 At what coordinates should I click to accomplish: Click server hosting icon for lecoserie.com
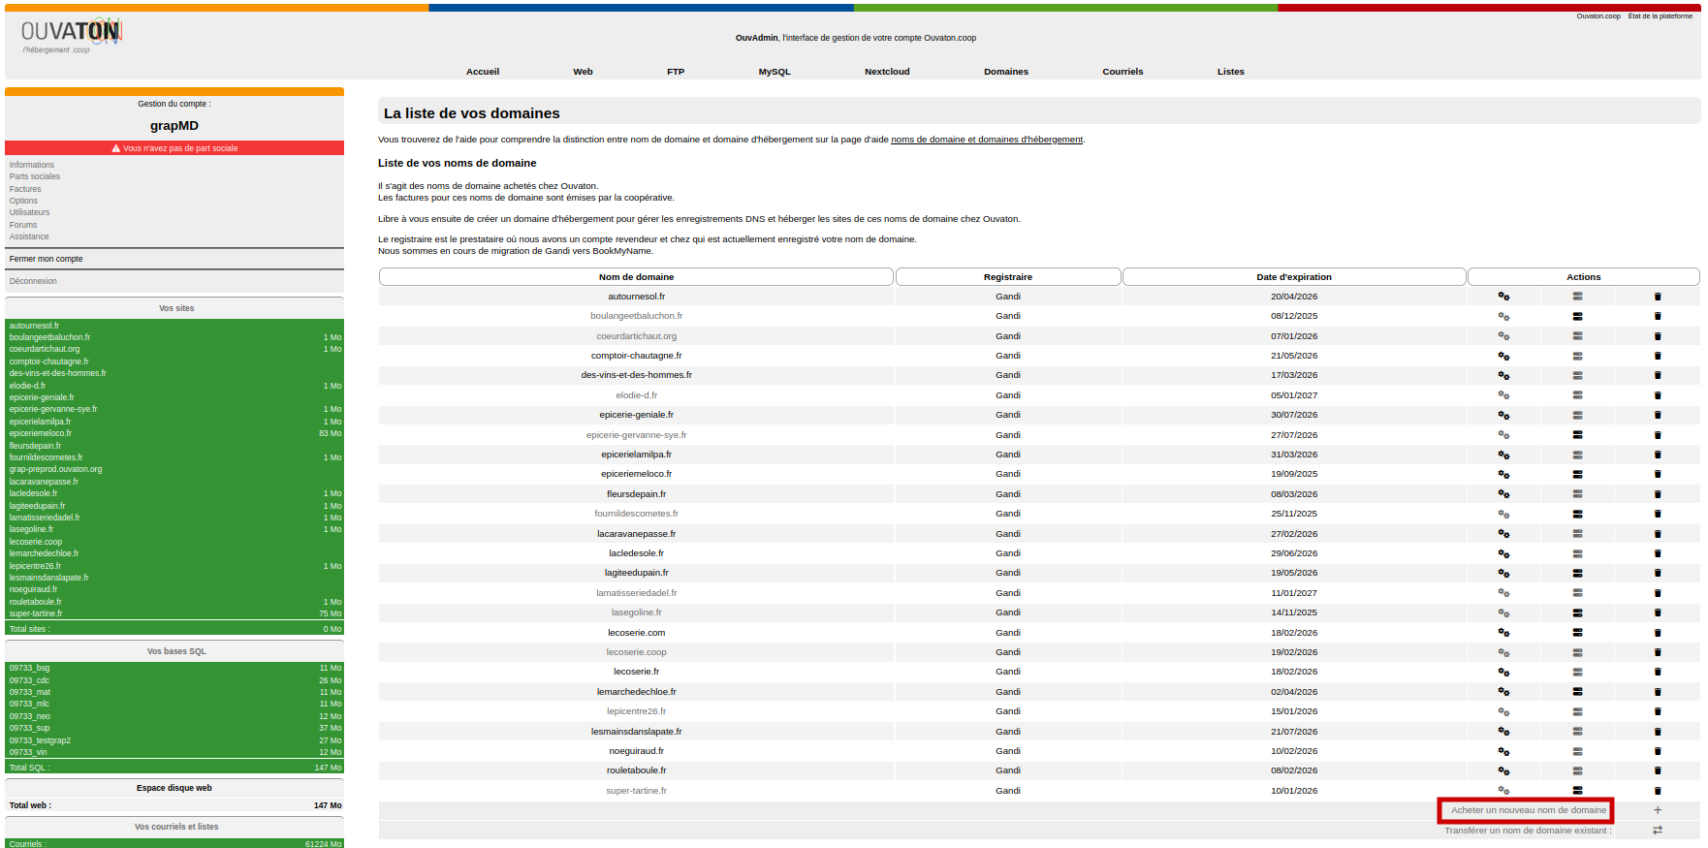[1577, 633]
